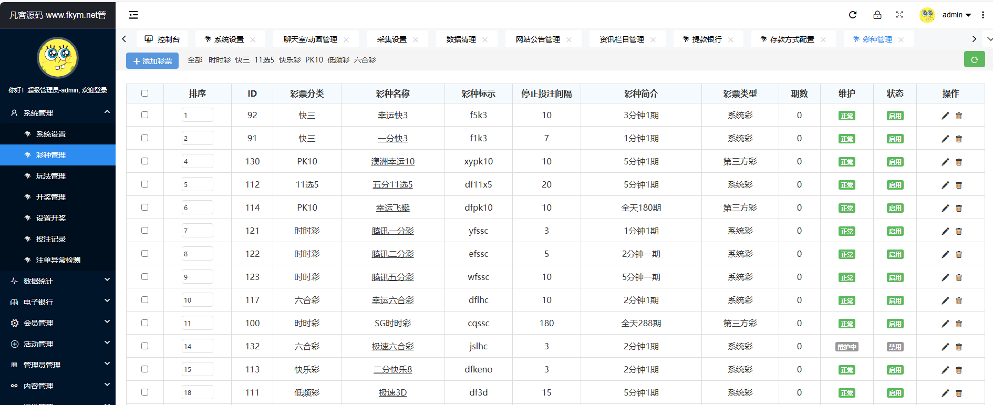This screenshot has width=993, height=405.
Task: Edit the 幸运快3 row with pencil icon
Action: click(945, 116)
